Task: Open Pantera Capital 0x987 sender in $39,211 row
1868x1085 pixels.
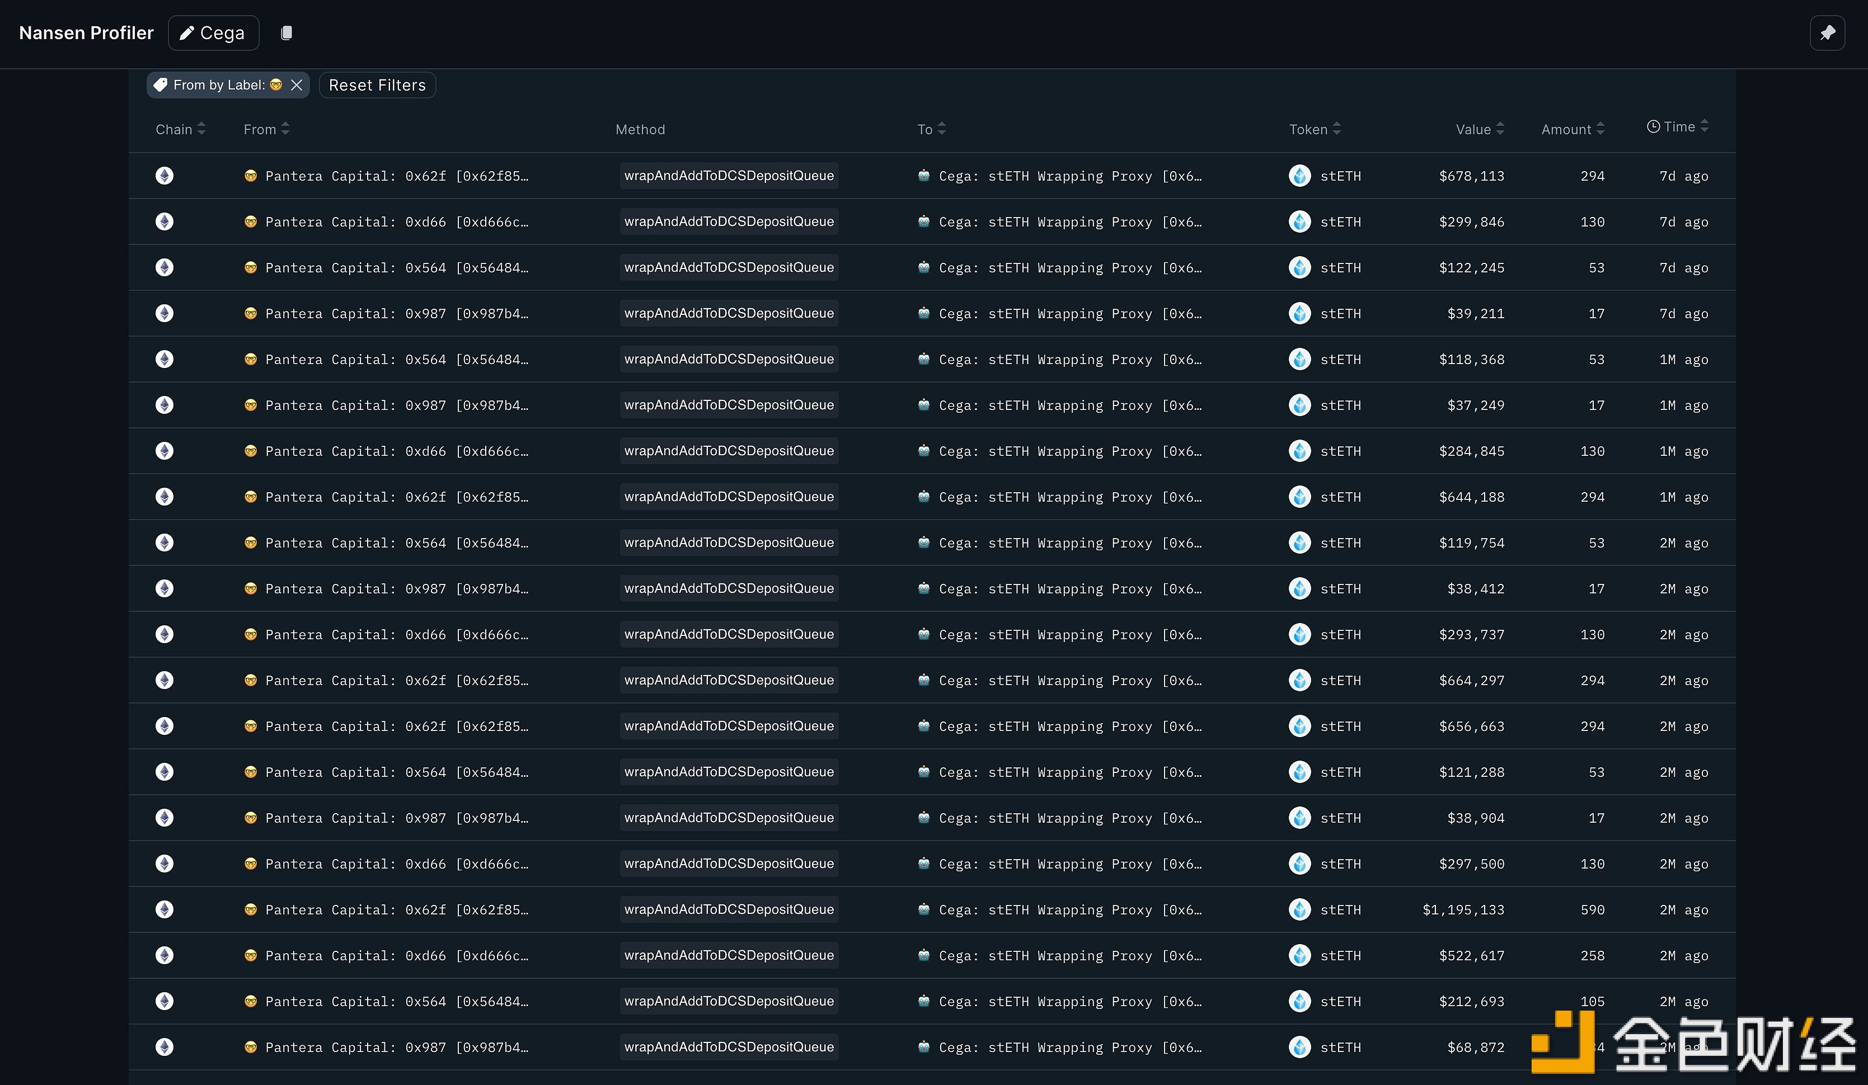Action: [397, 314]
